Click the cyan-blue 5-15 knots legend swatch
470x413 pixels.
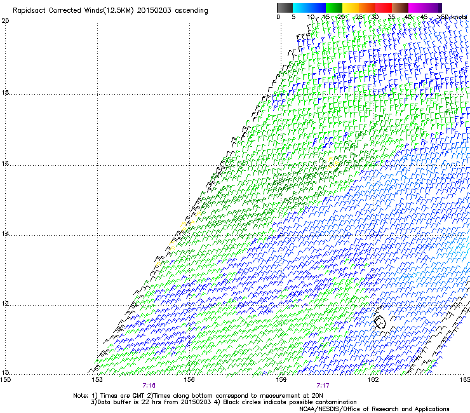pyautogui.click(x=309, y=8)
